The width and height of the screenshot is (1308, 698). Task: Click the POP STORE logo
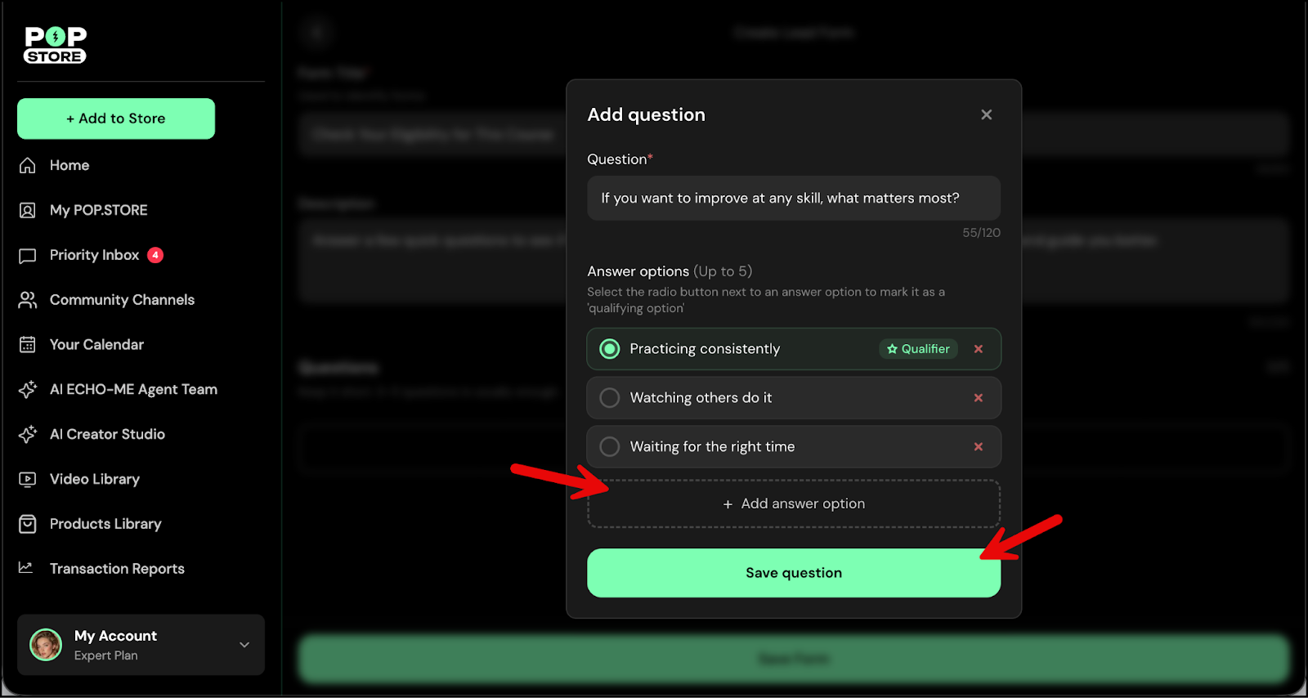(x=55, y=45)
